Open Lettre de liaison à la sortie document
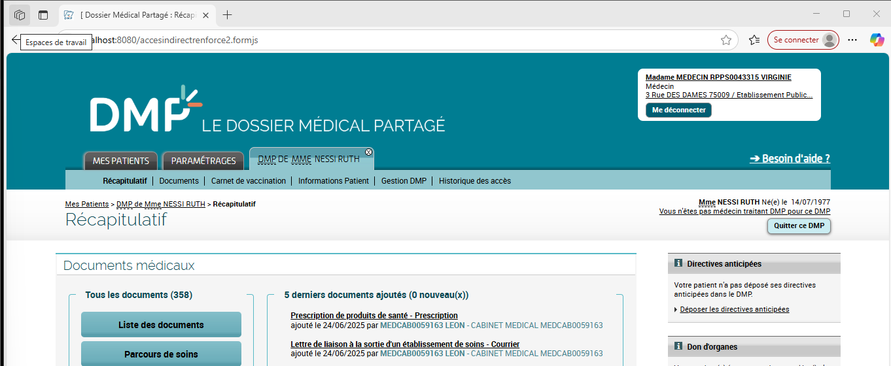 pyautogui.click(x=405, y=344)
